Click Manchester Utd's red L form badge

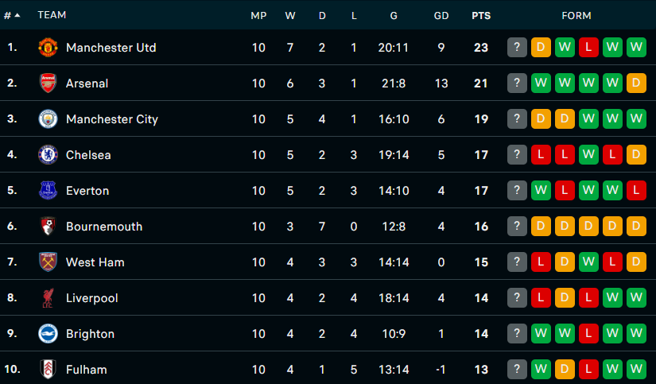[x=589, y=48]
